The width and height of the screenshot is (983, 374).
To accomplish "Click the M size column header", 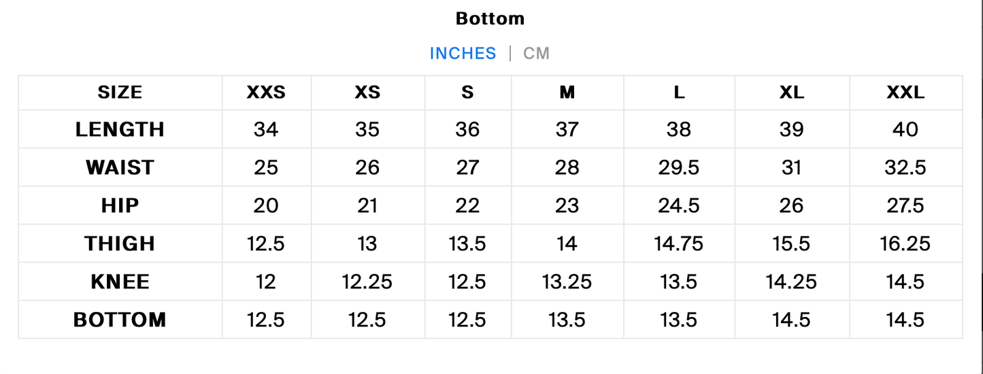I will [x=567, y=92].
